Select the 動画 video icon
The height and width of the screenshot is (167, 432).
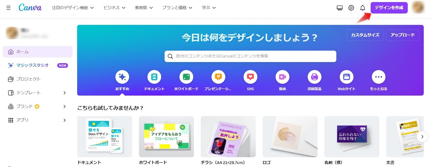(x=282, y=77)
